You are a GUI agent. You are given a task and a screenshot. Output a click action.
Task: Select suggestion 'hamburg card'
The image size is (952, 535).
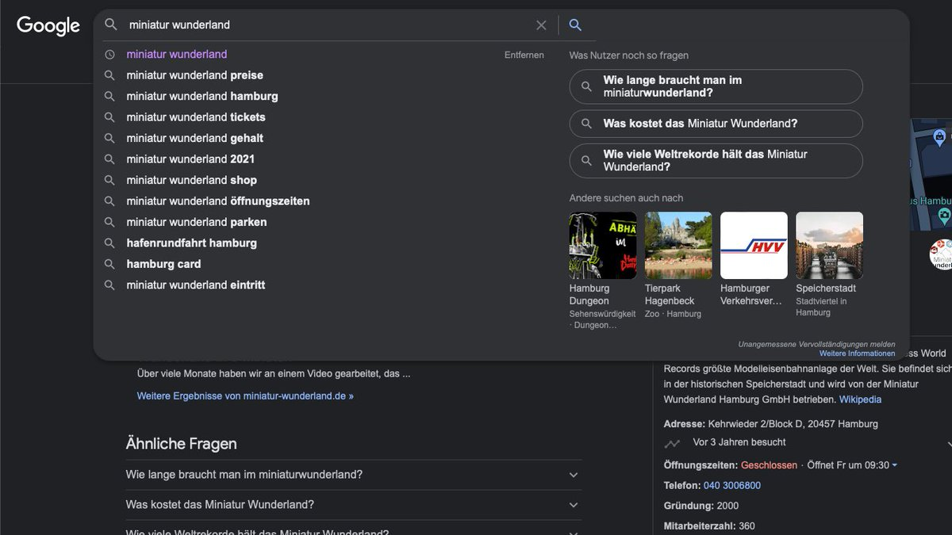[163, 264]
